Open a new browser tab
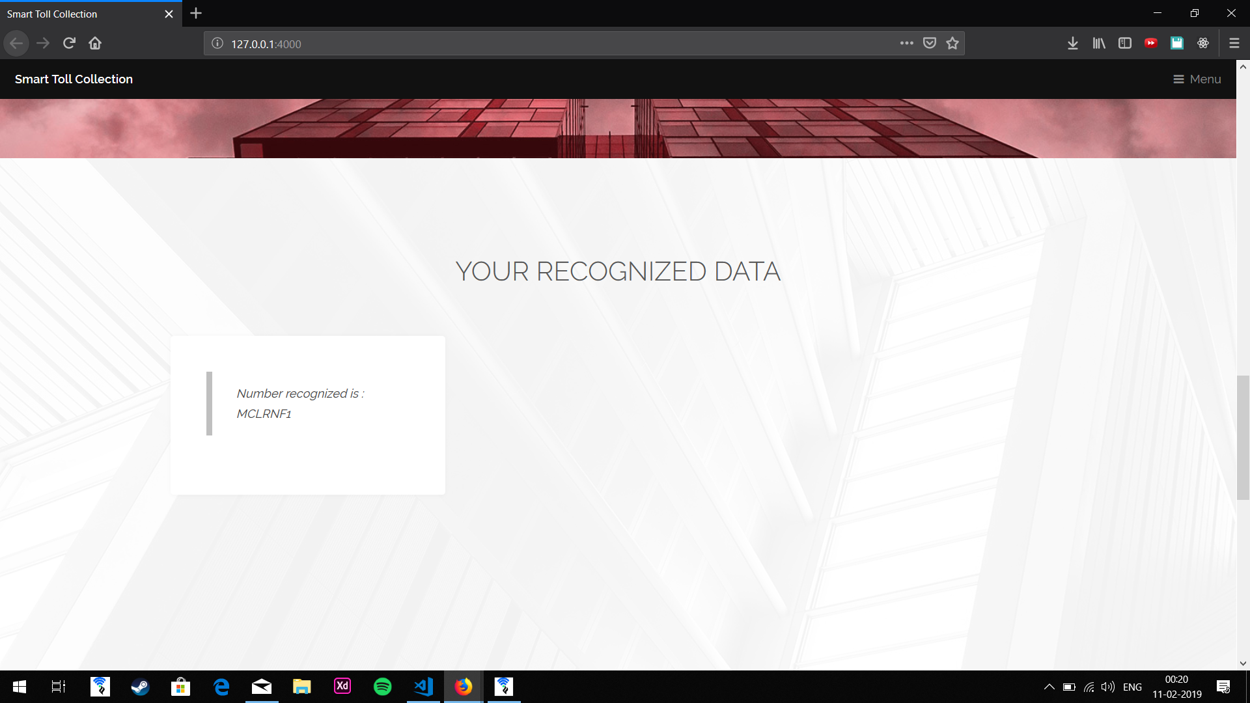This screenshot has height=703, width=1250. tap(196, 13)
